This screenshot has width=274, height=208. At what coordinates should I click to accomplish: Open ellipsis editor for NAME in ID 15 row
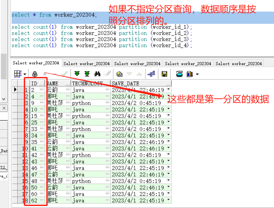coord(68,115)
